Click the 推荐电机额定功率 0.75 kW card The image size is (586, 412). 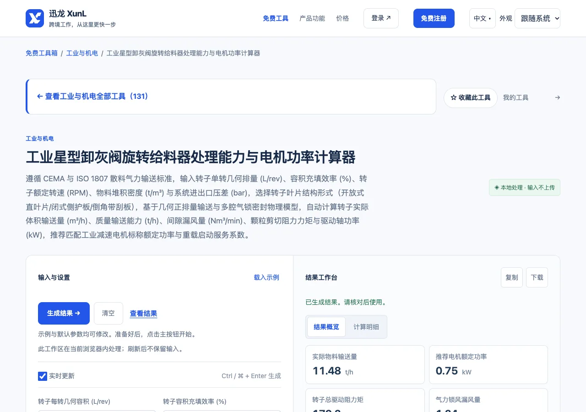pos(488,364)
